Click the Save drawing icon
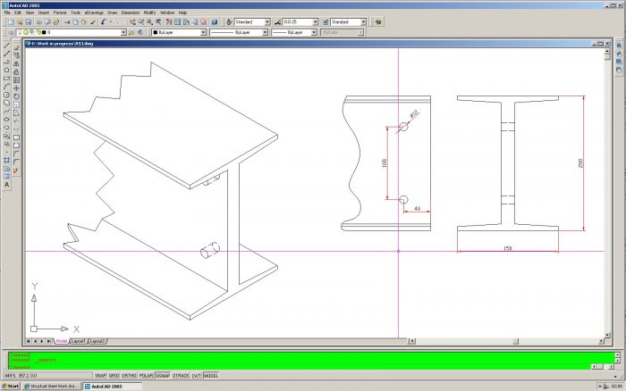 point(29,22)
